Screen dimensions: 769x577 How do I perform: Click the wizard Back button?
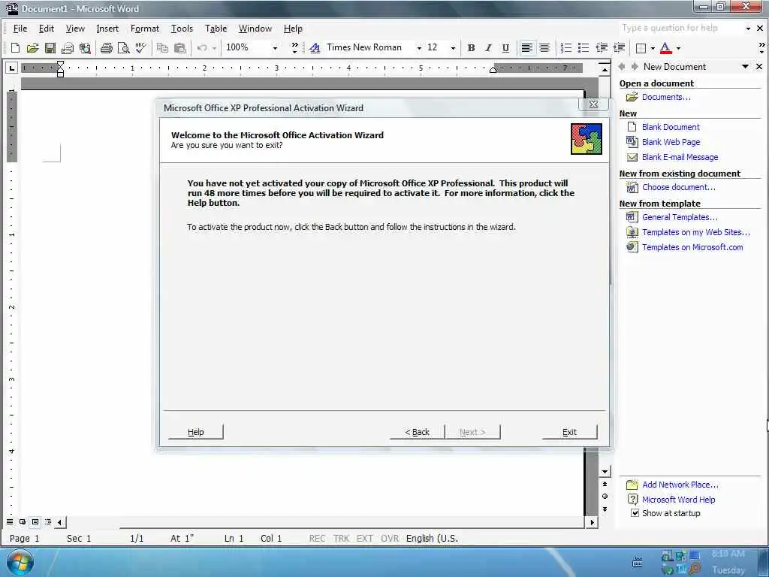(x=417, y=432)
